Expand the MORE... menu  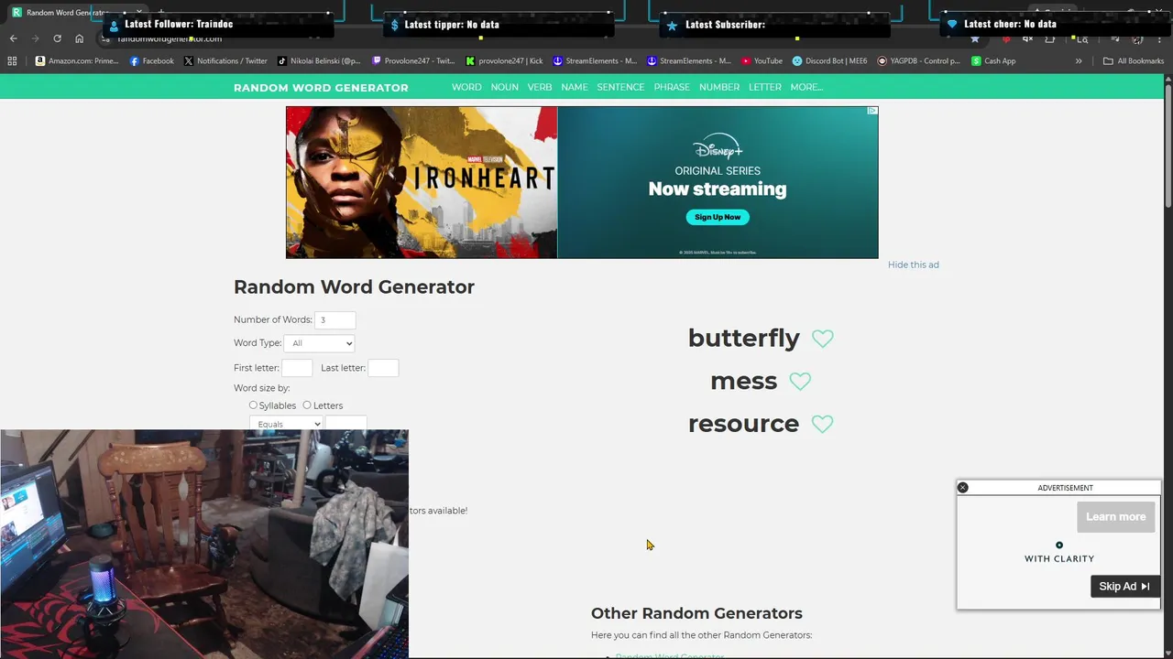coord(806,87)
